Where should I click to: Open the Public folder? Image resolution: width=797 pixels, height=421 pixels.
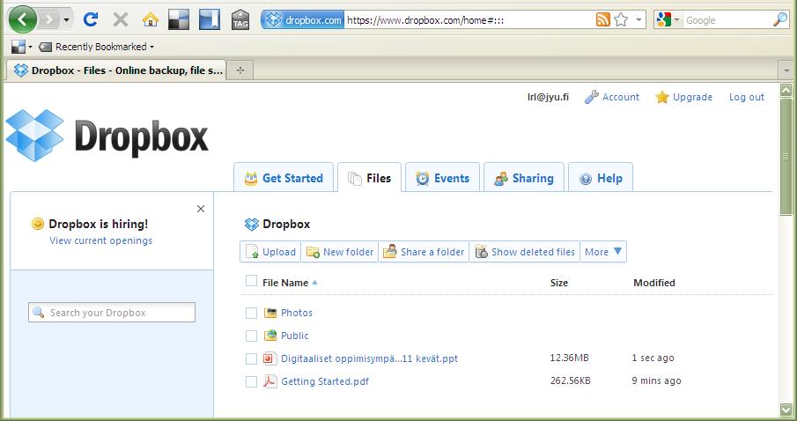point(295,336)
